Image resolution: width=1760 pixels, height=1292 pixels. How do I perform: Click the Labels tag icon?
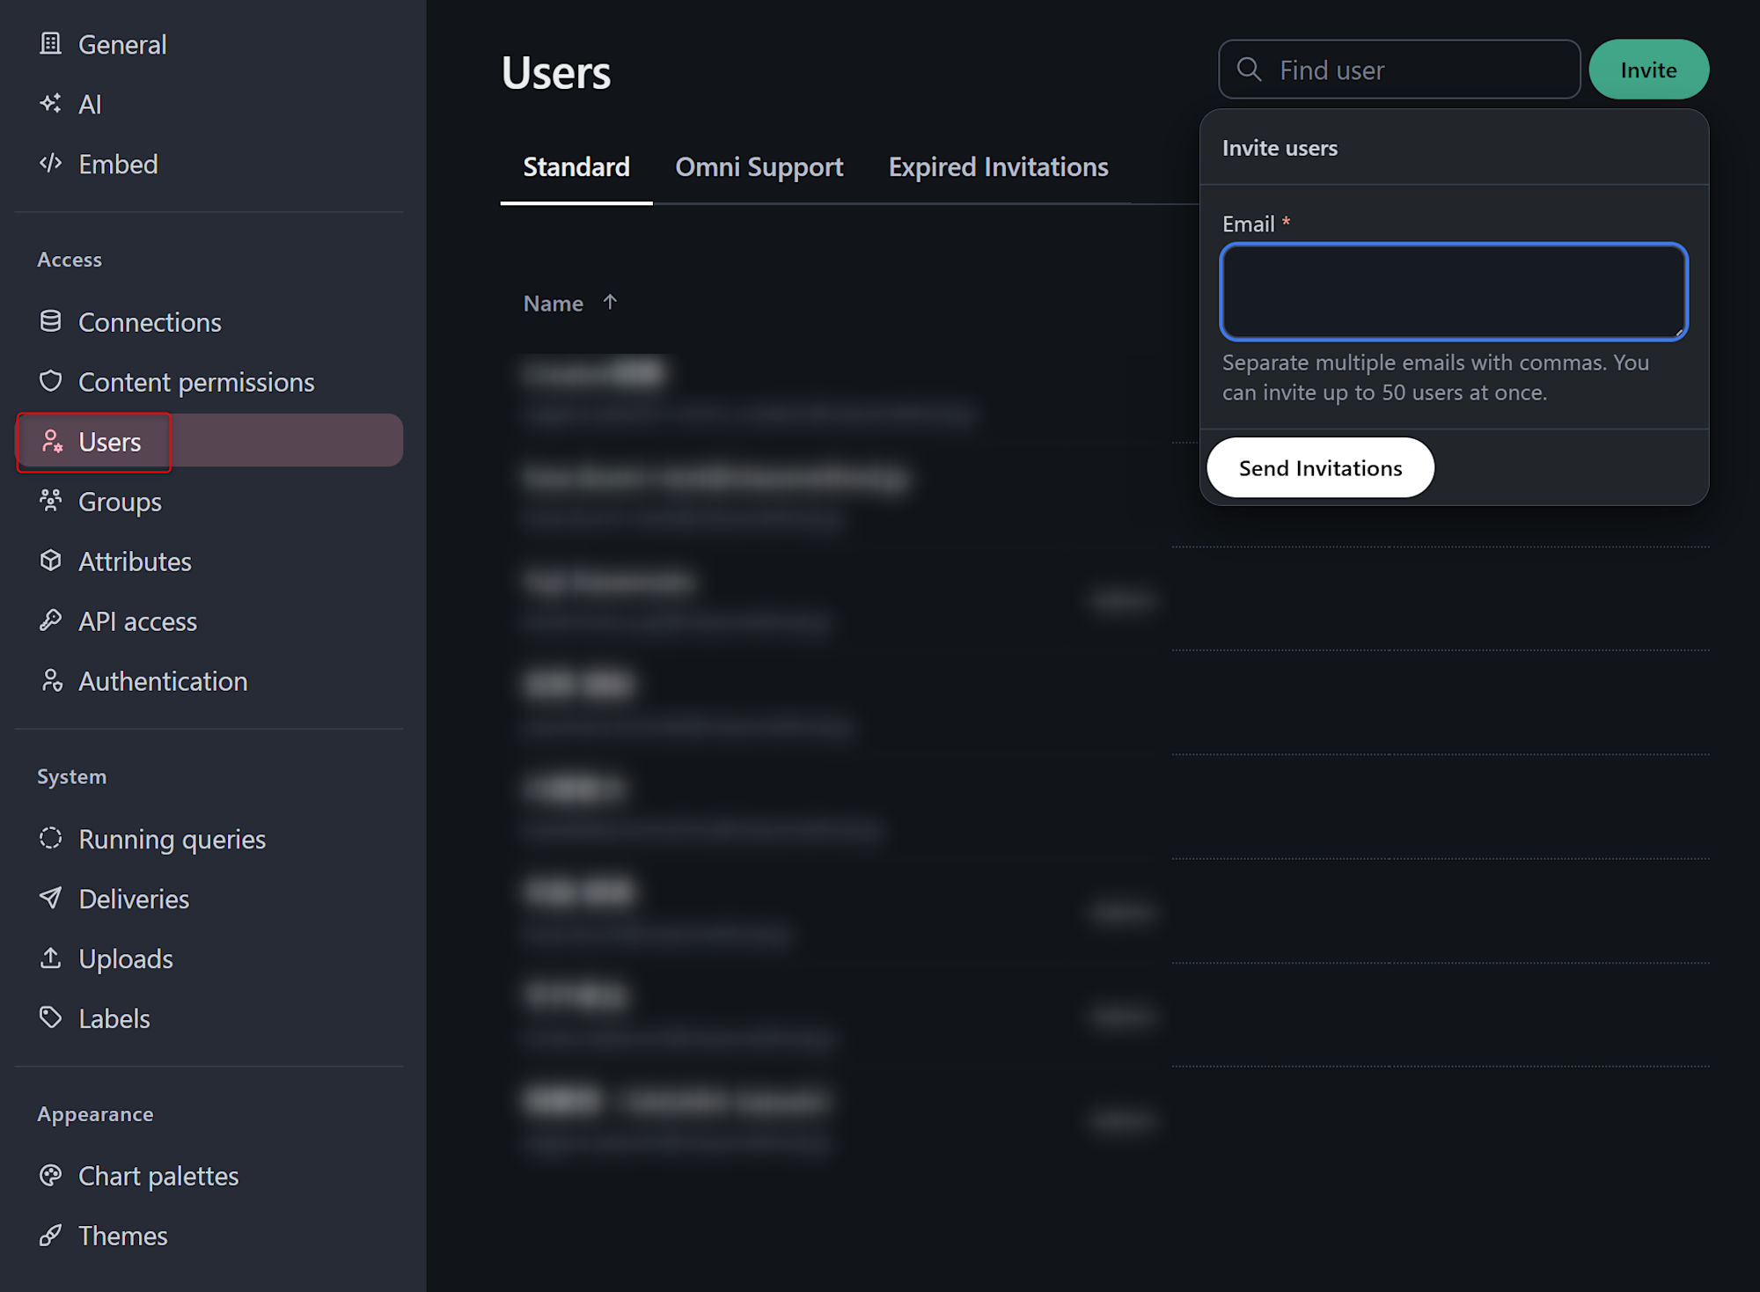[51, 1017]
